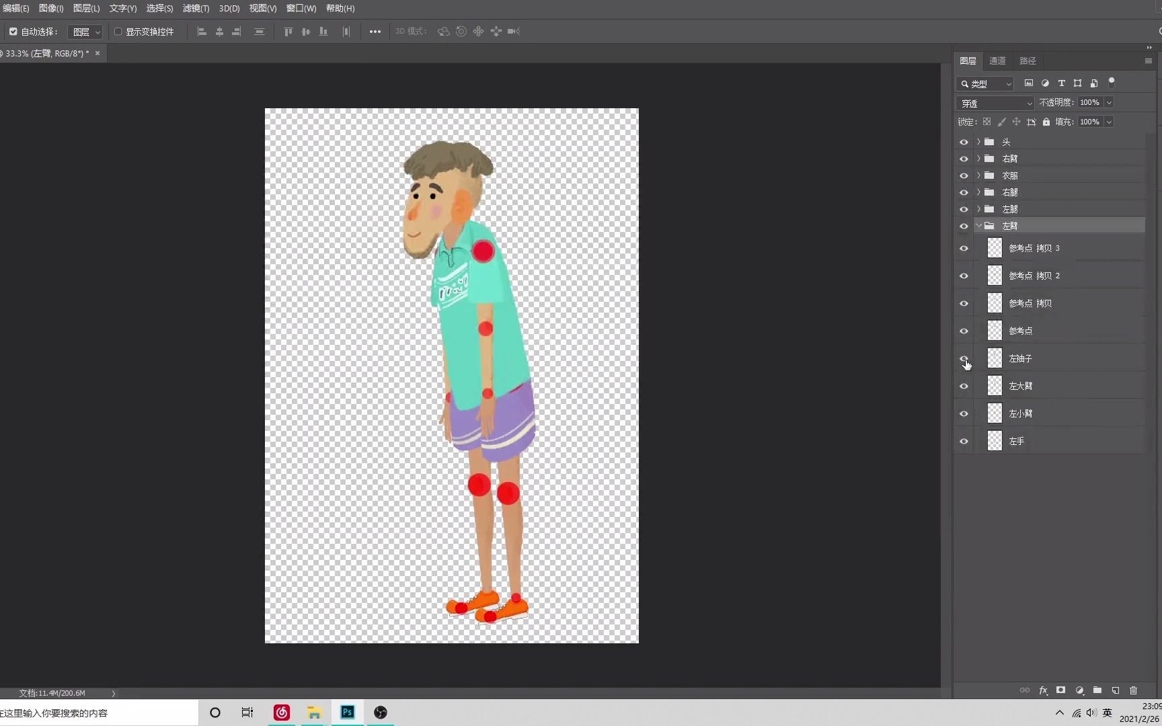Screen dimensions: 1162x726
Task: Hide the 左袖子 layer
Action: 964,358
